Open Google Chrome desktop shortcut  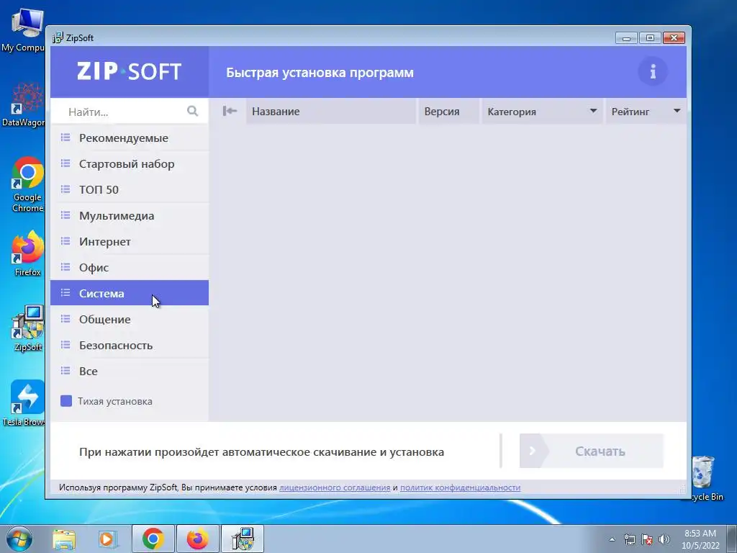[x=27, y=184]
